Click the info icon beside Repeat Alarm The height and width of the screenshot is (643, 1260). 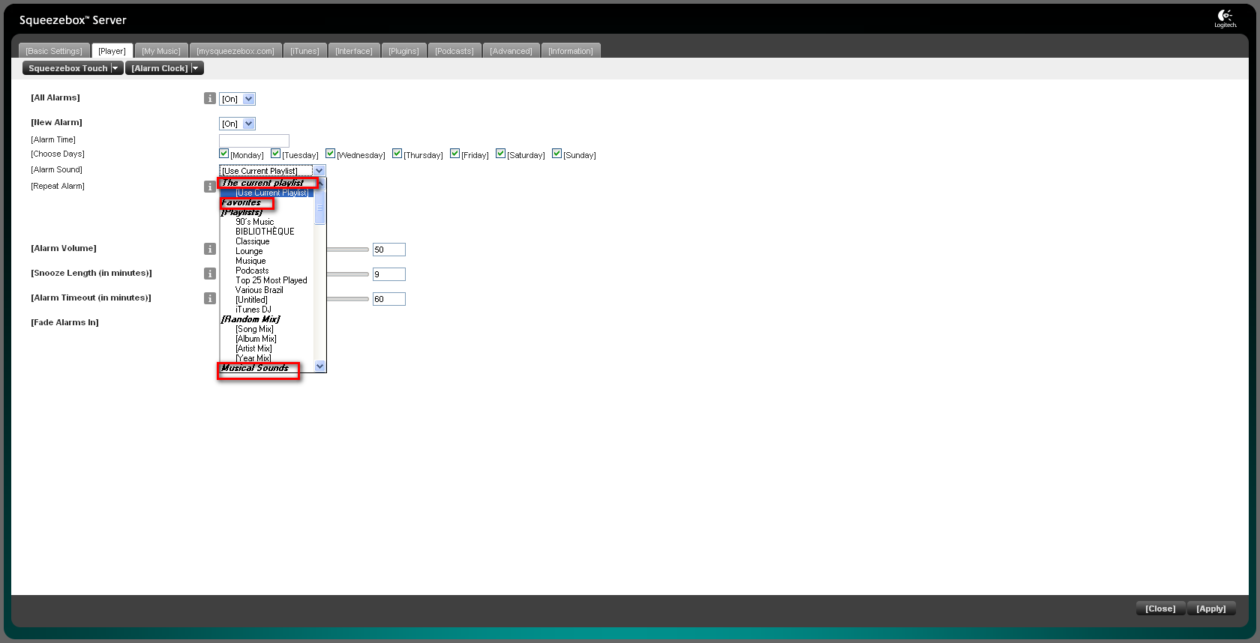[x=210, y=187]
